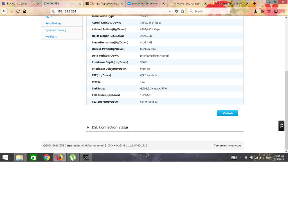Close the sexydonut Summoner tab

click(163, 3)
